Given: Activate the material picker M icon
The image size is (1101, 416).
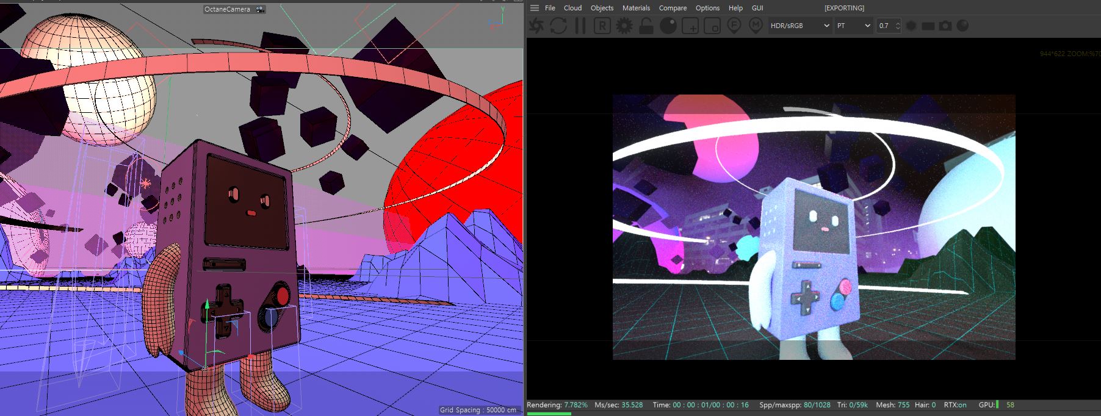Looking at the screenshot, I should click(x=756, y=26).
